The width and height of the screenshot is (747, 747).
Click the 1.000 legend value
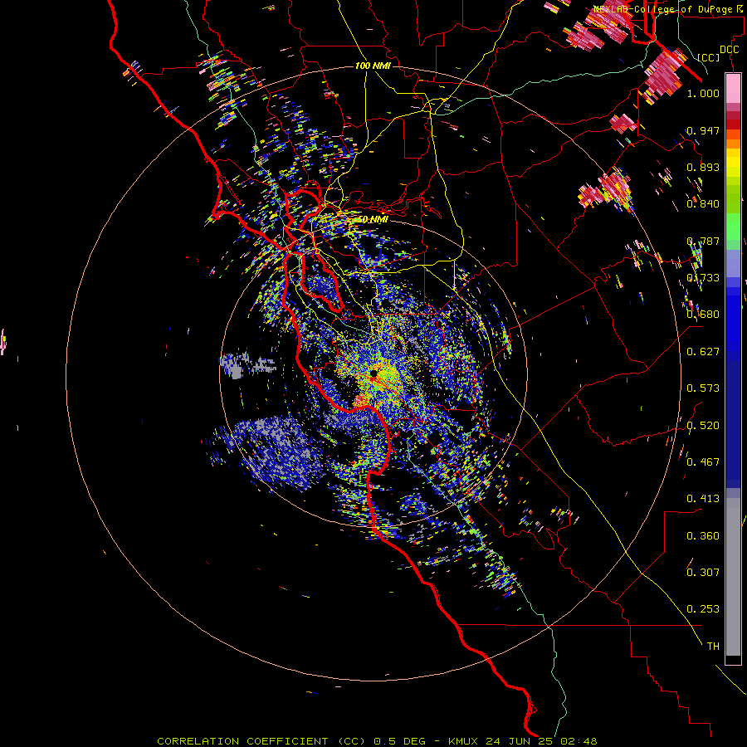[x=703, y=93]
